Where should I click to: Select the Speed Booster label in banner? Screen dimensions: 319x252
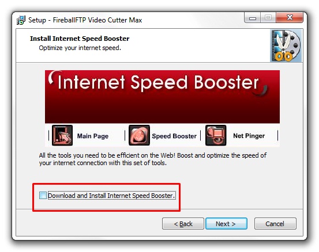pyautogui.click(x=174, y=136)
